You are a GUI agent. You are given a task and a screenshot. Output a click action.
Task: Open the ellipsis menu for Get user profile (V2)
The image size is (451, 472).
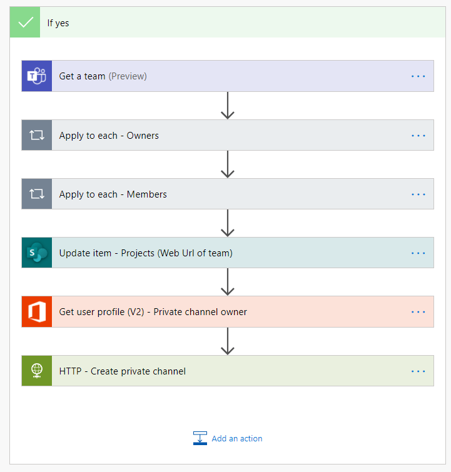tap(418, 311)
